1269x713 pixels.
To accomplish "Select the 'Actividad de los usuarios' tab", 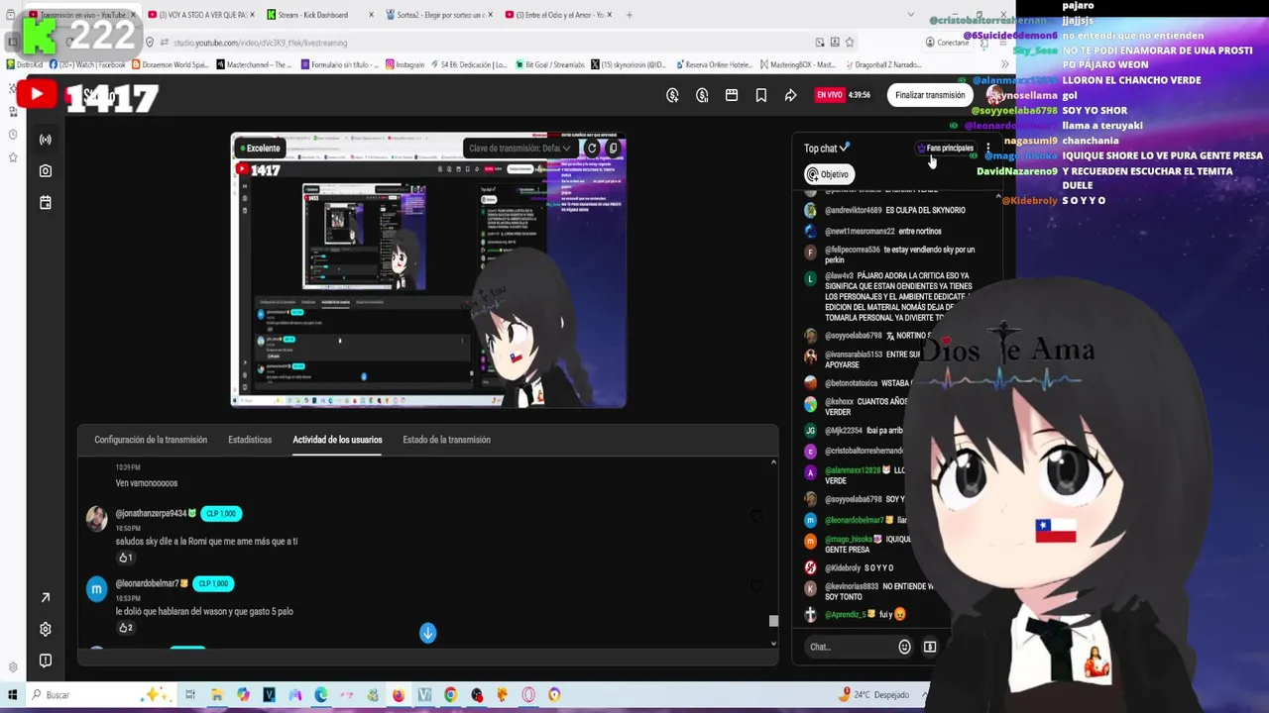I will 337,440.
